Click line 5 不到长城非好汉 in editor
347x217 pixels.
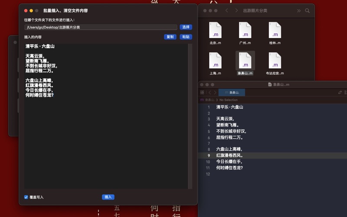pyautogui.click(x=231, y=132)
